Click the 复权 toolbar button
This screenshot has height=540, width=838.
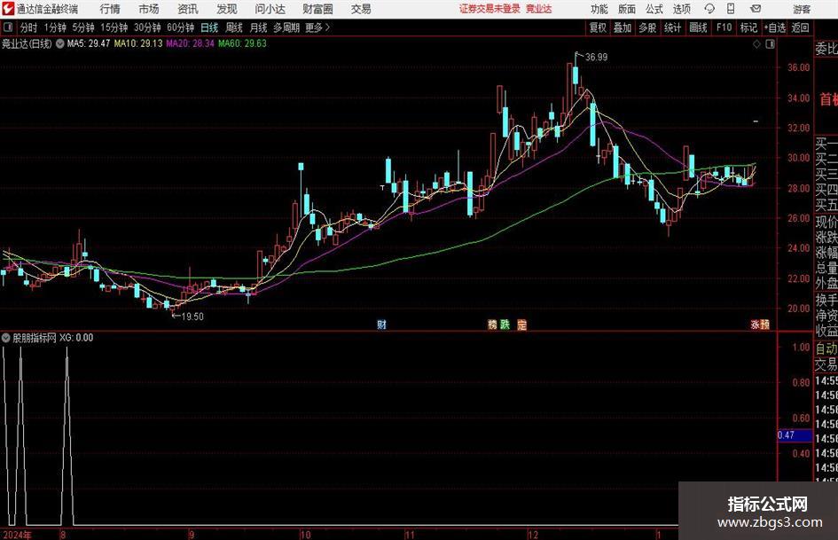tap(598, 27)
